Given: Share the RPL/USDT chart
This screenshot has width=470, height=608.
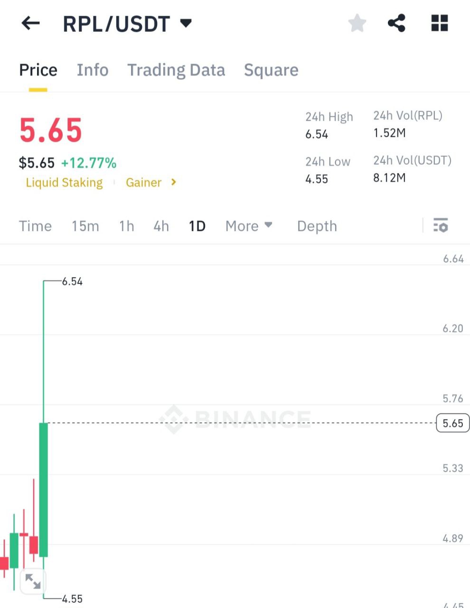Looking at the screenshot, I should (x=396, y=23).
